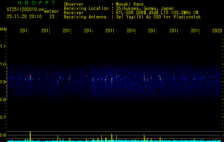224x142 pixels.
Task: Click the 1.0 kHz axis tick label
Action: [x=3, y=64]
